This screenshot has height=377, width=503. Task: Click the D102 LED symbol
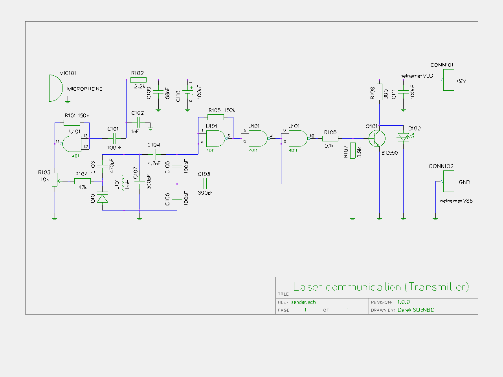(403, 137)
